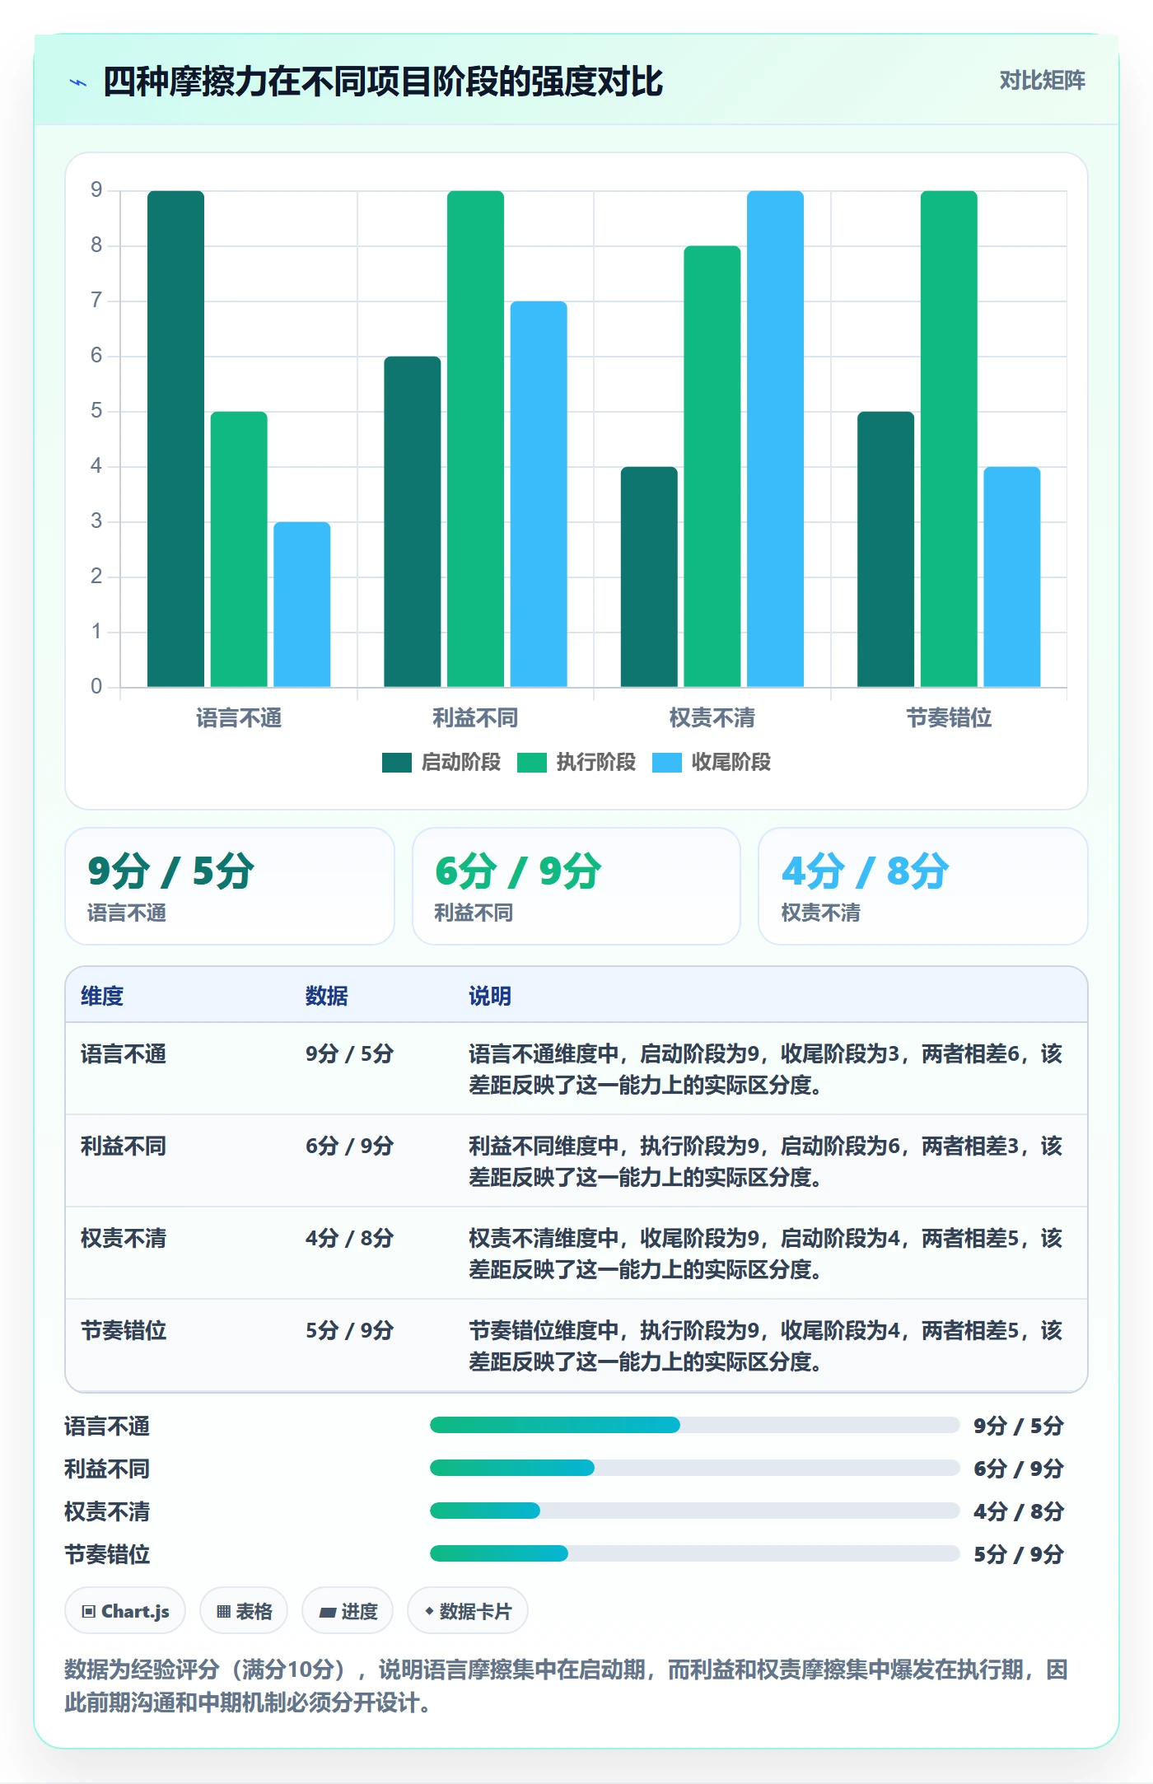Screen dimensions: 1153x1784
Task: Click the 节奏错位 progress bar
Action: click(694, 1554)
